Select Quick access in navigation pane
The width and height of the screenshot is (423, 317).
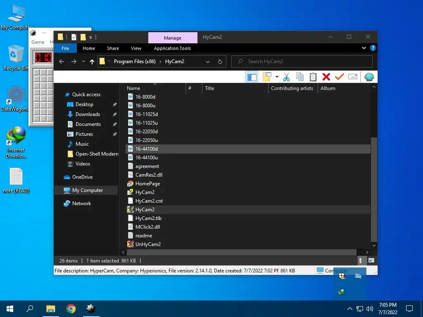coord(86,95)
